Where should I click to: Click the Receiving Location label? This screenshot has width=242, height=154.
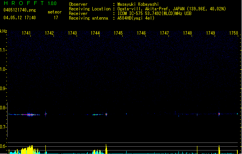(90, 9)
